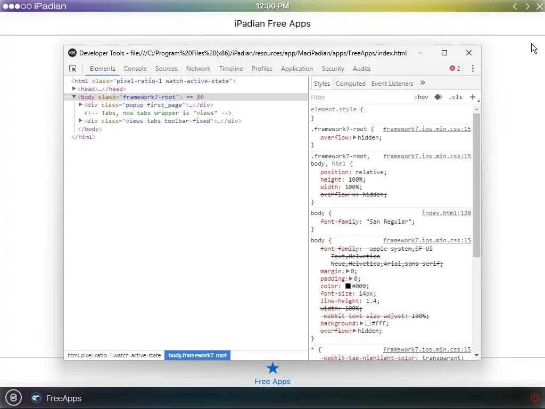Click the red error count indicator
Screen dimensions: 545x409
[455, 69]
